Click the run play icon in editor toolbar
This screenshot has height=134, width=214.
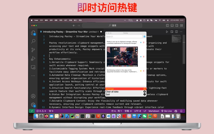167,32
